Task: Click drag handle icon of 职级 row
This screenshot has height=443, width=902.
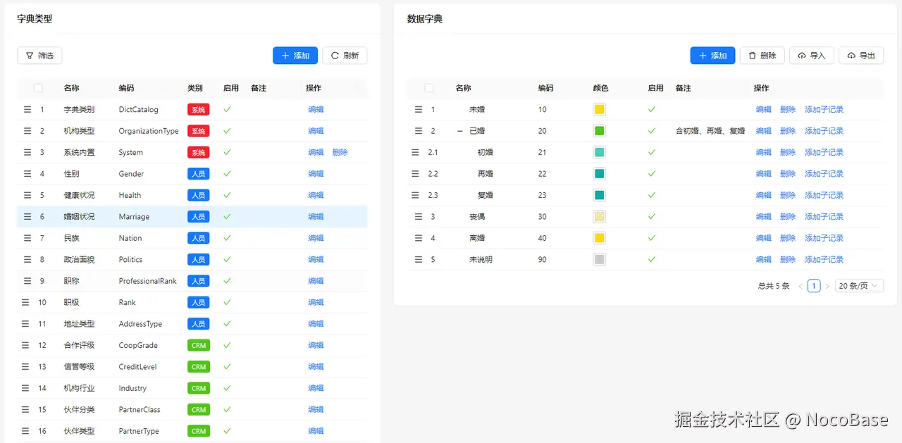Action: click(25, 302)
